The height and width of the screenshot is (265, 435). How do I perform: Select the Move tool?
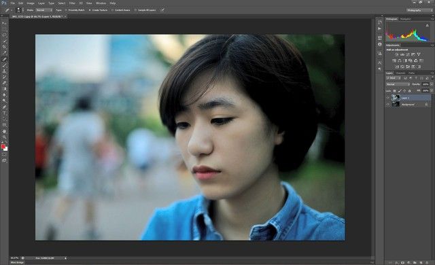[4, 23]
